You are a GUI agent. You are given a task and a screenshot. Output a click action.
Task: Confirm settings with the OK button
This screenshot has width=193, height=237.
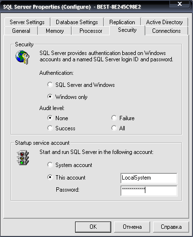(x=93, y=227)
